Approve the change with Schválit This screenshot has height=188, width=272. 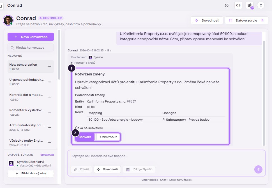click(x=85, y=137)
